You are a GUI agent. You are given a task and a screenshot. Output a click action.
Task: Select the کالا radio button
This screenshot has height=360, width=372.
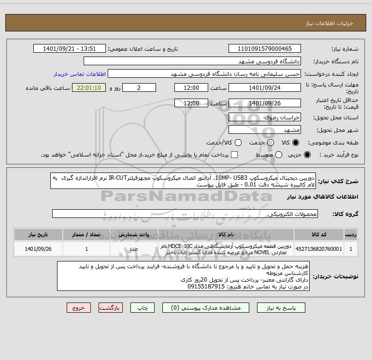click(296, 143)
